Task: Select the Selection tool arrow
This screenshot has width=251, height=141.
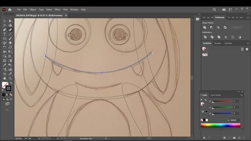Action: tap(4, 21)
